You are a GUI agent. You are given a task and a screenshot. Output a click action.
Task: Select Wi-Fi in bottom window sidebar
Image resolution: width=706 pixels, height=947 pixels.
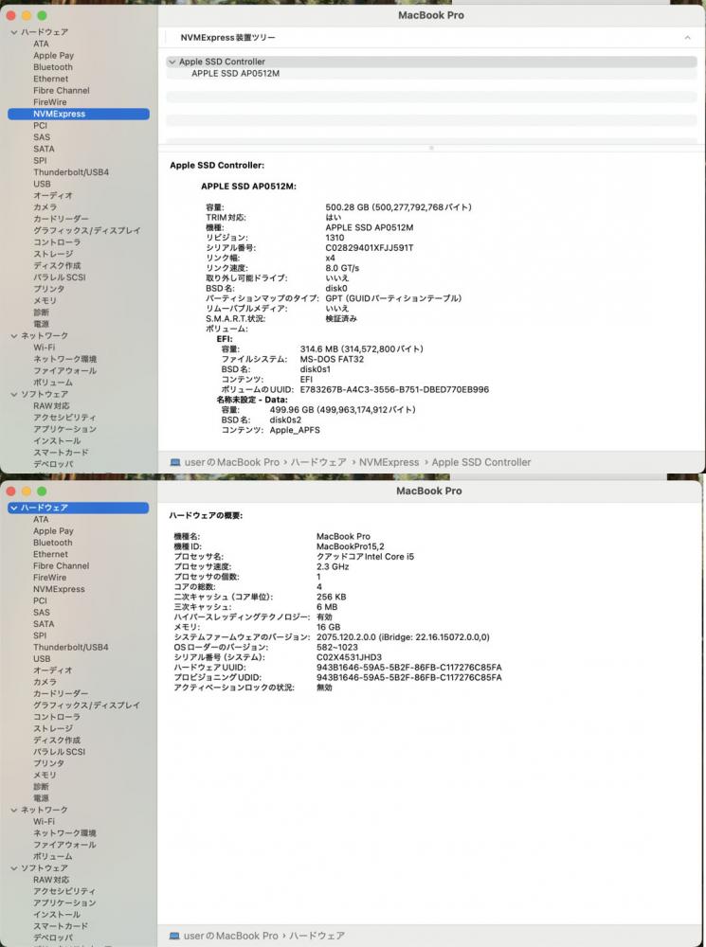coord(45,821)
